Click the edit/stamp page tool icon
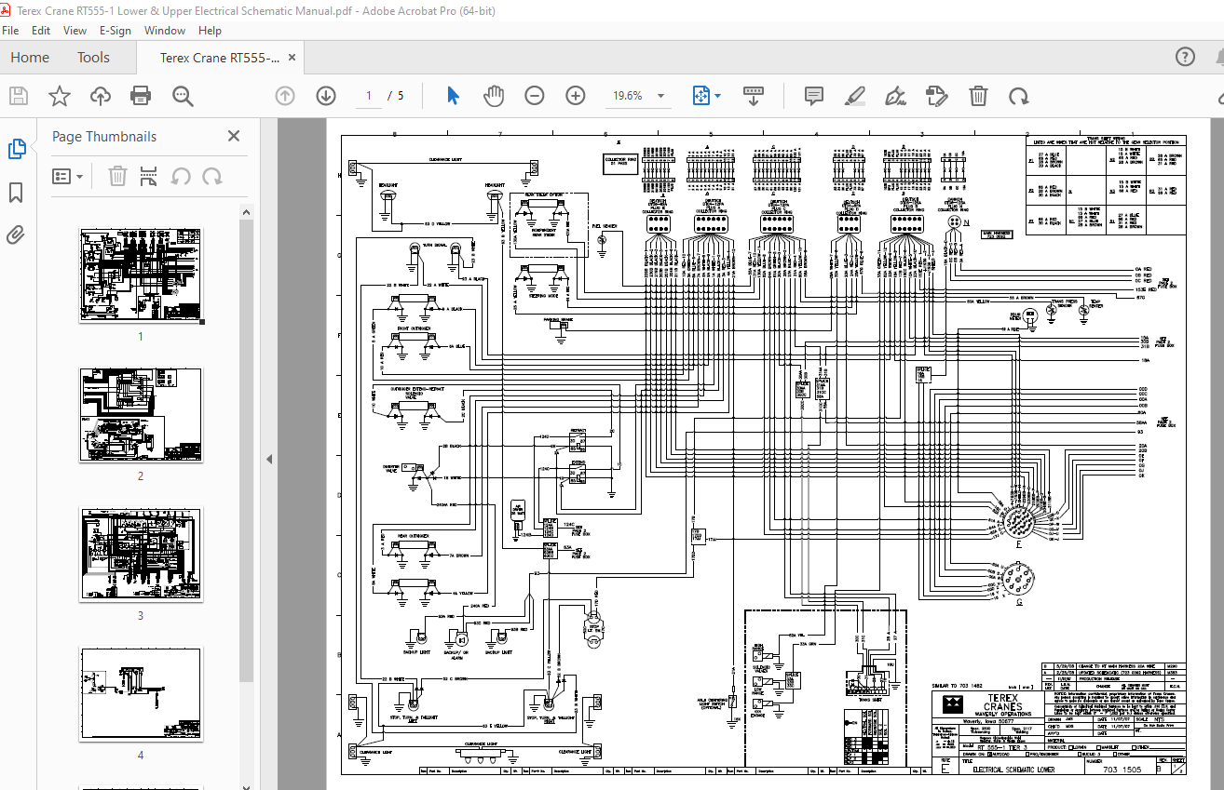 [936, 96]
